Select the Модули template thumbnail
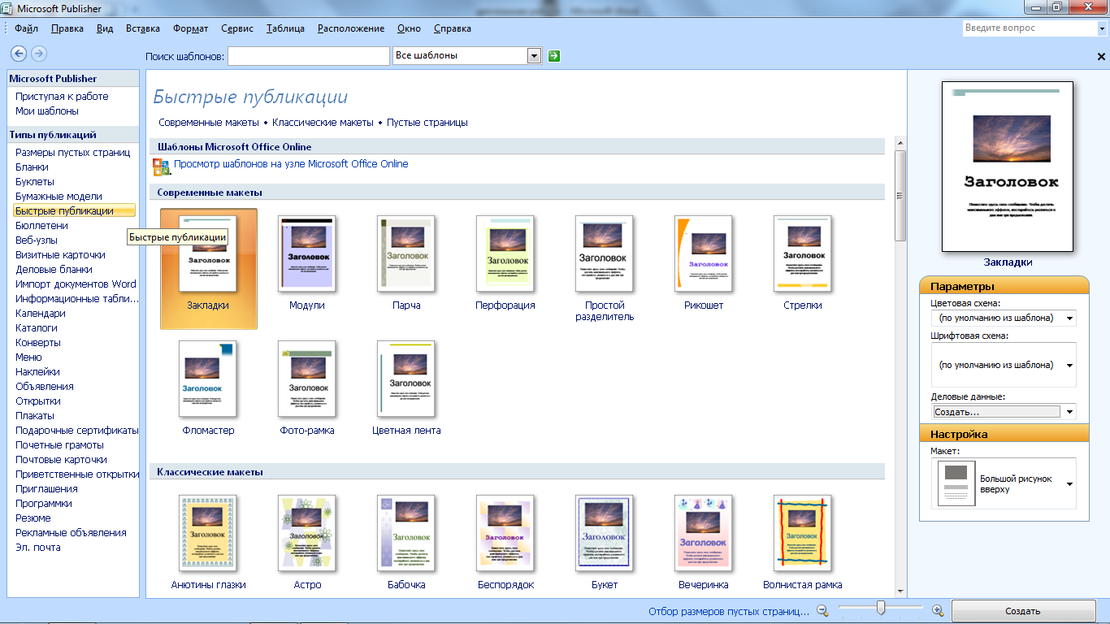 click(x=307, y=253)
